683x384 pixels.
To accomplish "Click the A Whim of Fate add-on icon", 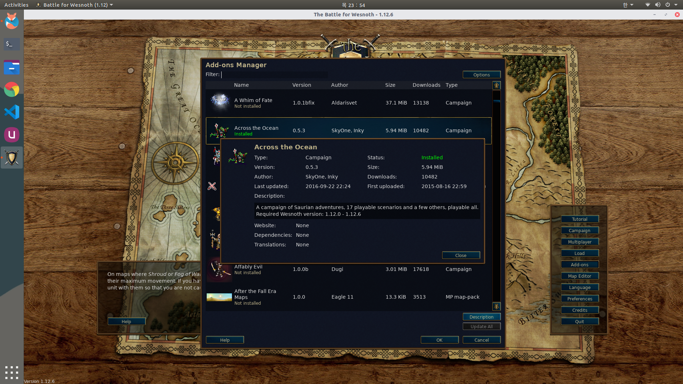I will click(x=219, y=101).
